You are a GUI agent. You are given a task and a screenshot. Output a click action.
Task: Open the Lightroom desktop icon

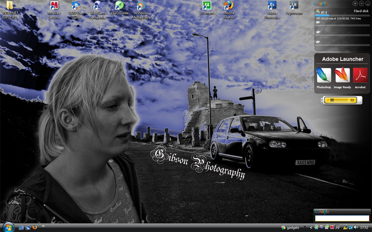pos(293,6)
